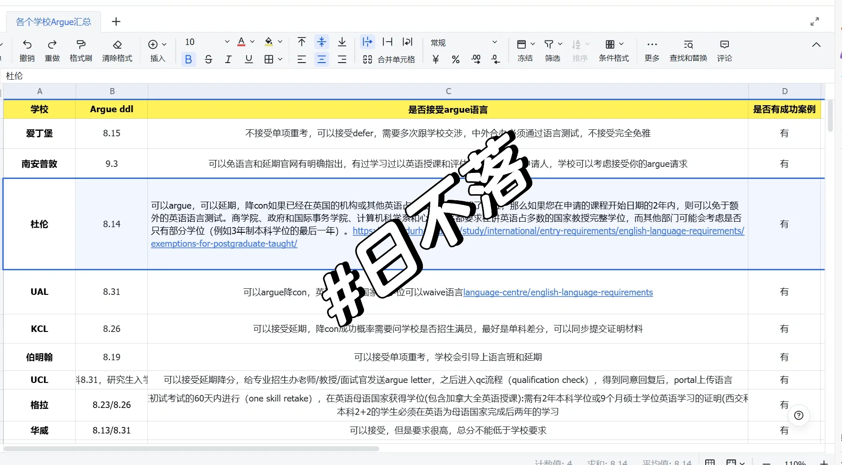Open the 评论 comments panel
This screenshot has width=842, height=465.
pyautogui.click(x=724, y=51)
